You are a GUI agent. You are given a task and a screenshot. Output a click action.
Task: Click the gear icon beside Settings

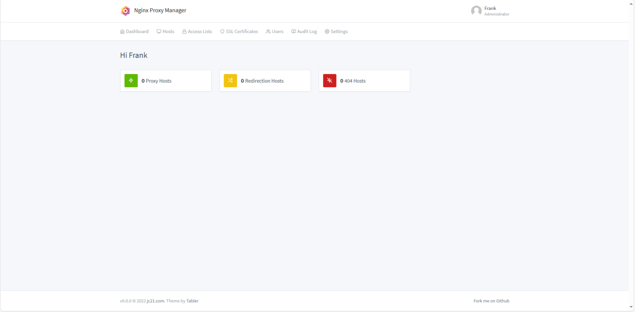[327, 32]
